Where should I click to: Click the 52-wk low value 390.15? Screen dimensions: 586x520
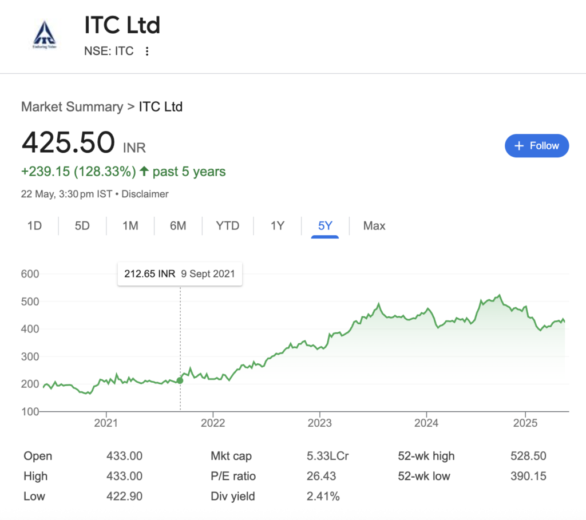528,476
